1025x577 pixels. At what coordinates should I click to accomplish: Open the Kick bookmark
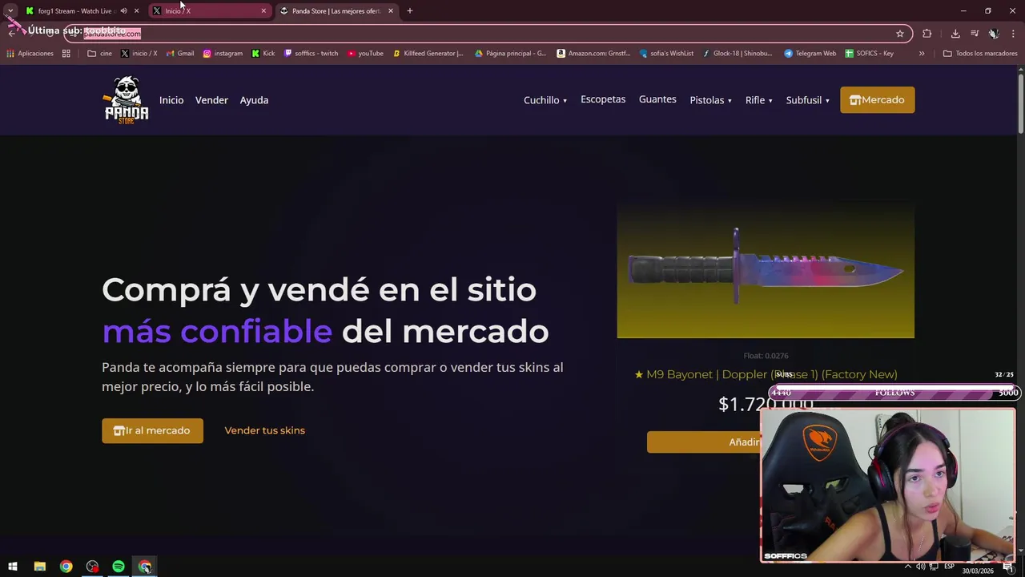point(263,54)
